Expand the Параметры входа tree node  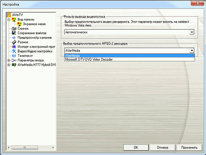tap(9, 60)
